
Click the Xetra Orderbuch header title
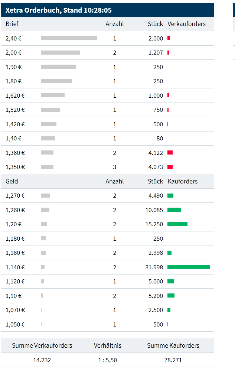tap(58, 10)
